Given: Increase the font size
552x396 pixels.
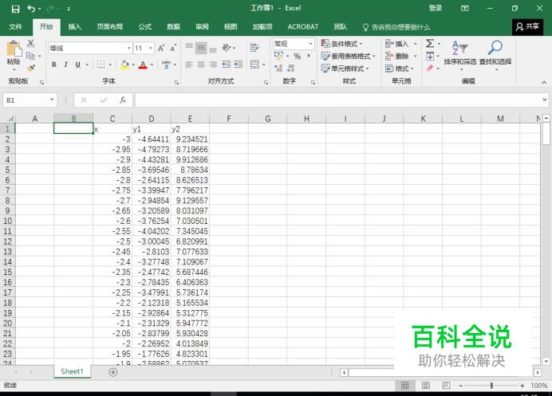Looking at the screenshot, I should (161, 48).
